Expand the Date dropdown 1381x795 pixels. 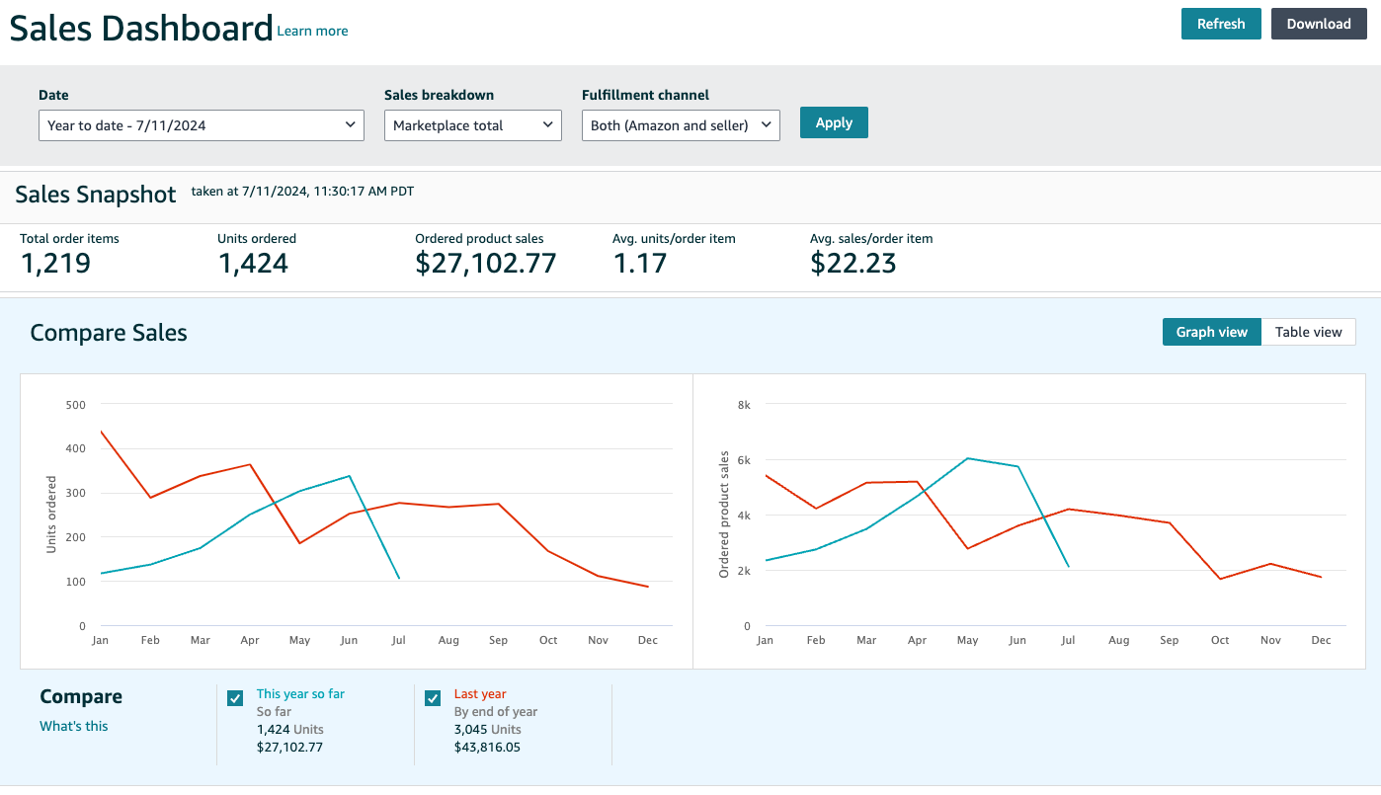tap(202, 125)
